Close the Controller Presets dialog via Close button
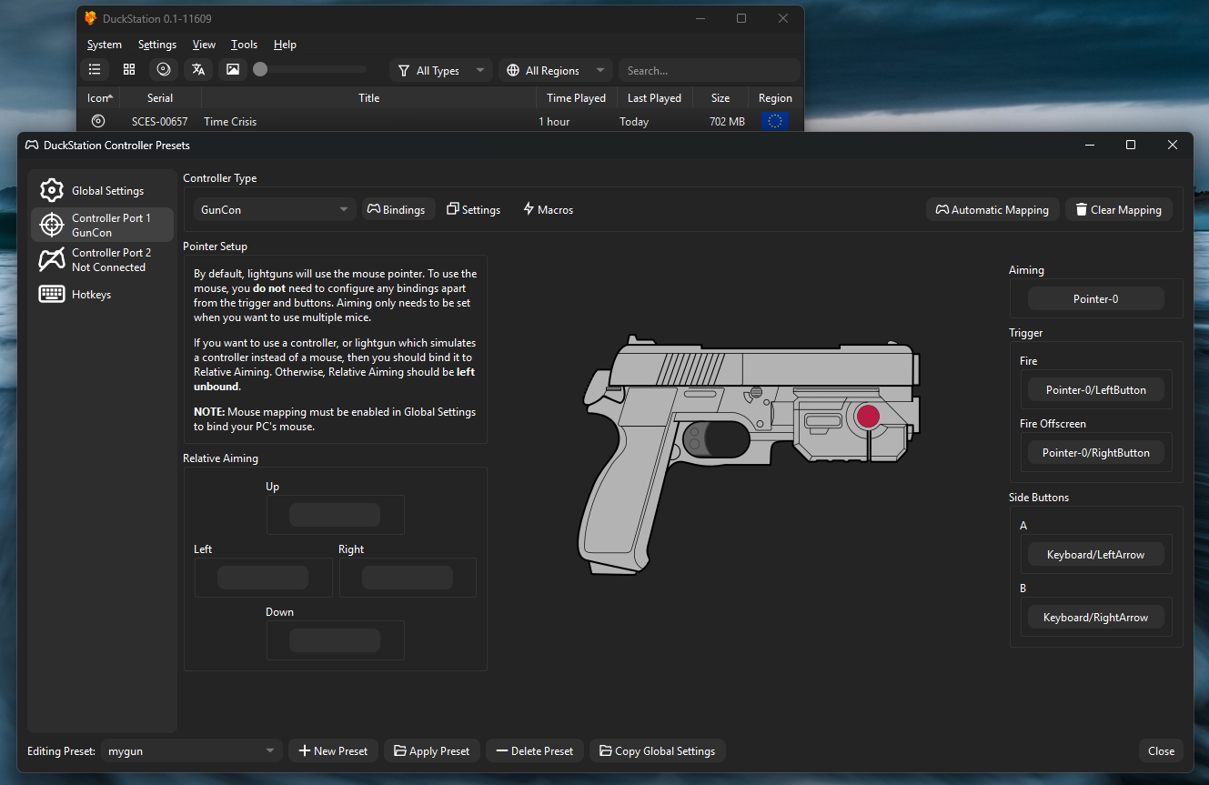The width and height of the screenshot is (1209, 785). pos(1161,750)
